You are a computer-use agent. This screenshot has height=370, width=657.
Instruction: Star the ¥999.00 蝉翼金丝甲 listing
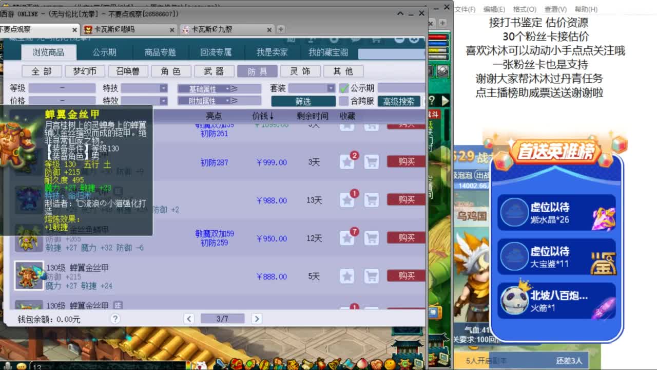(x=347, y=162)
